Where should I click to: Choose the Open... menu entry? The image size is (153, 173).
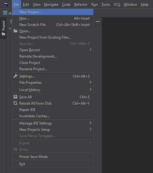pyautogui.click(x=53, y=31)
